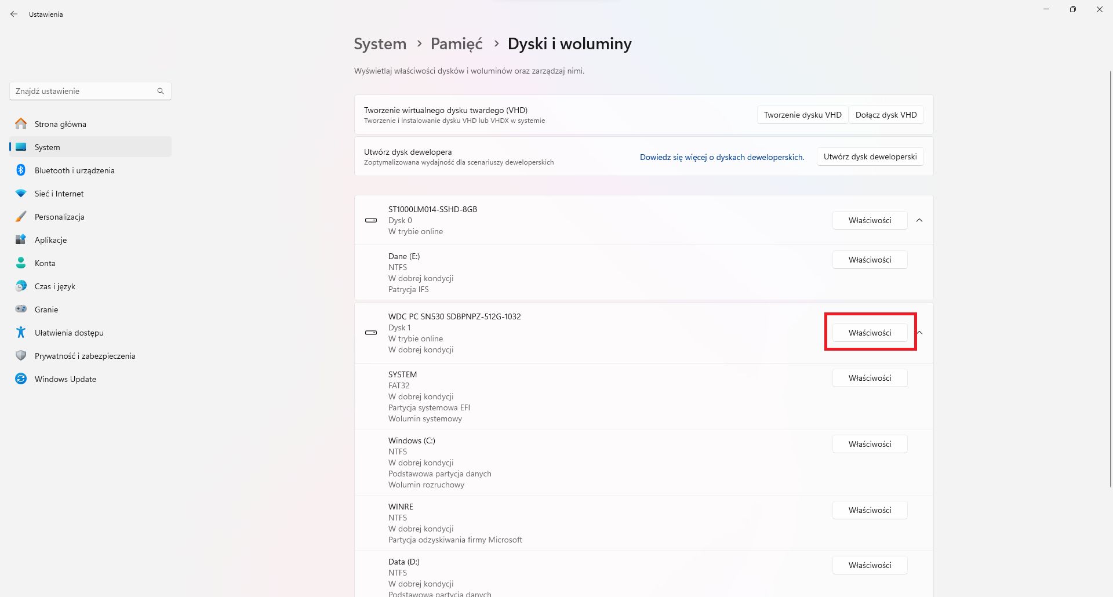Viewport: 1113px width, 597px height.
Task: Click the Znajdź ustawienie search field
Action: tap(90, 91)
